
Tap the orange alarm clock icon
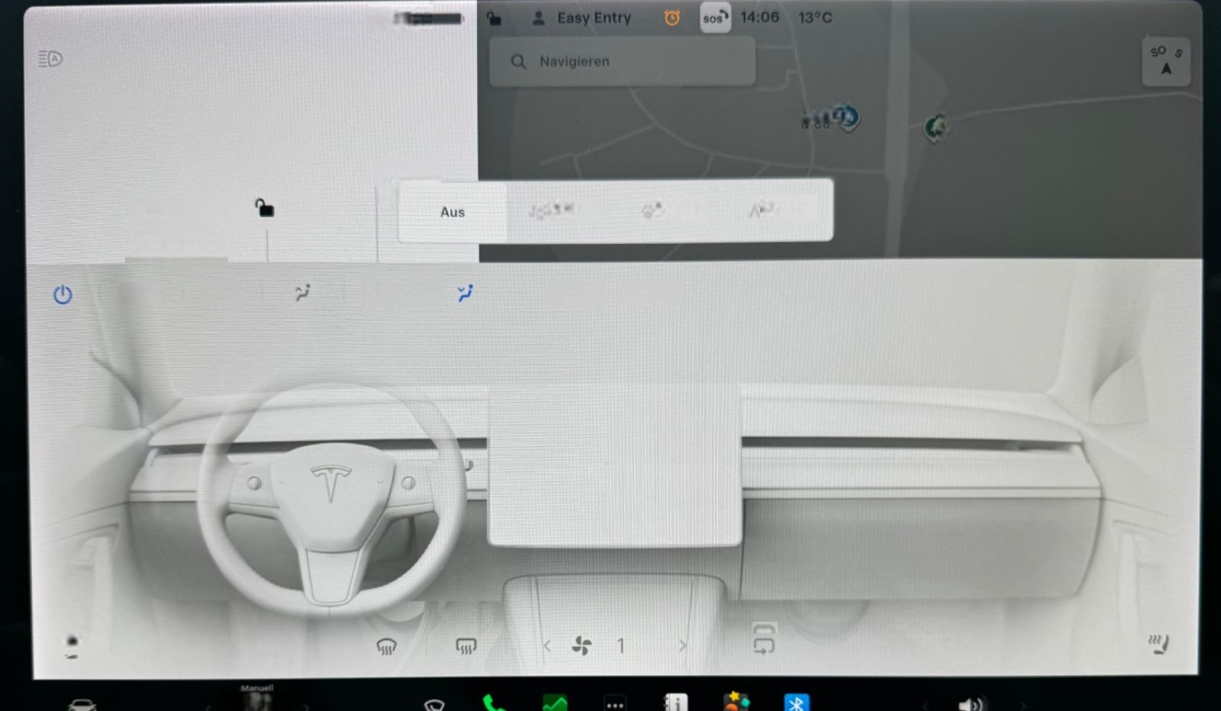click(x=672, y=18)
